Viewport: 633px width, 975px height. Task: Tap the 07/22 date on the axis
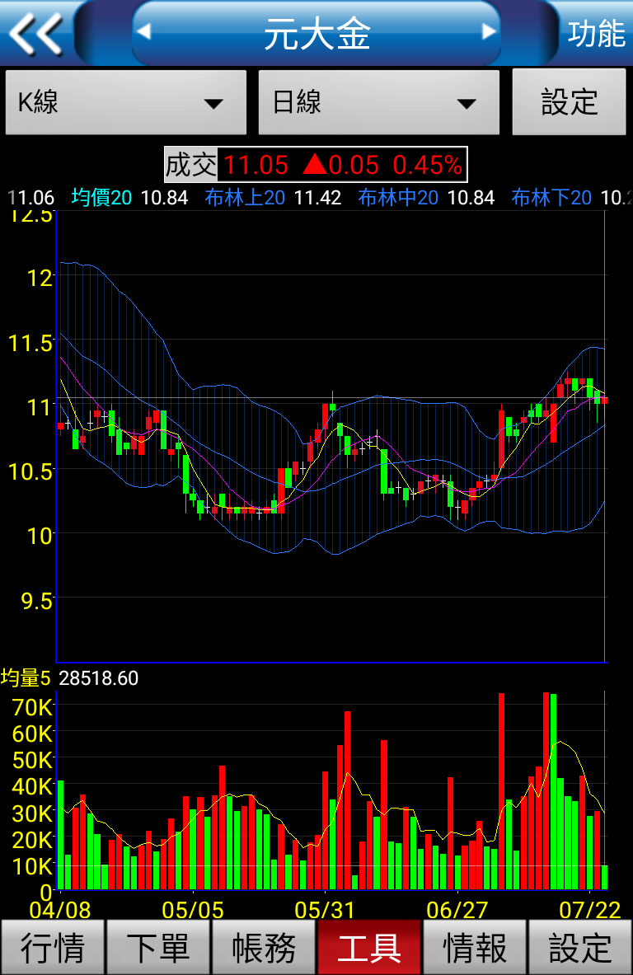[x=589, y=911]
